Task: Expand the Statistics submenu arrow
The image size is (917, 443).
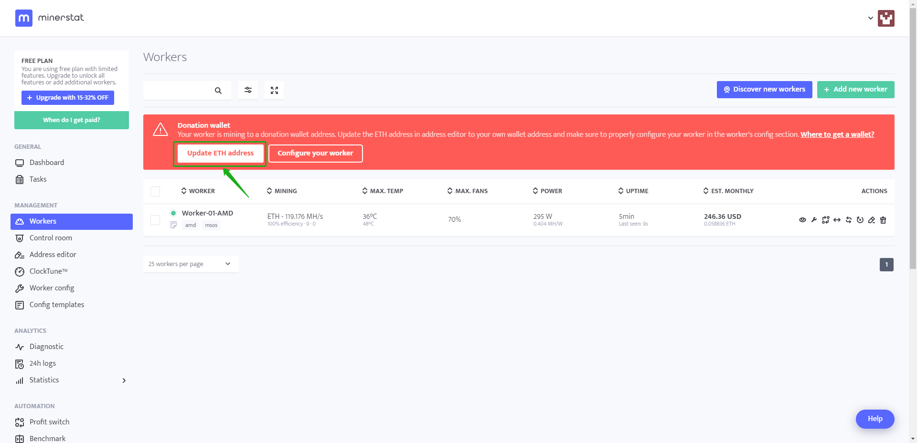Action: pyautogui.click(x=124, y=381)
